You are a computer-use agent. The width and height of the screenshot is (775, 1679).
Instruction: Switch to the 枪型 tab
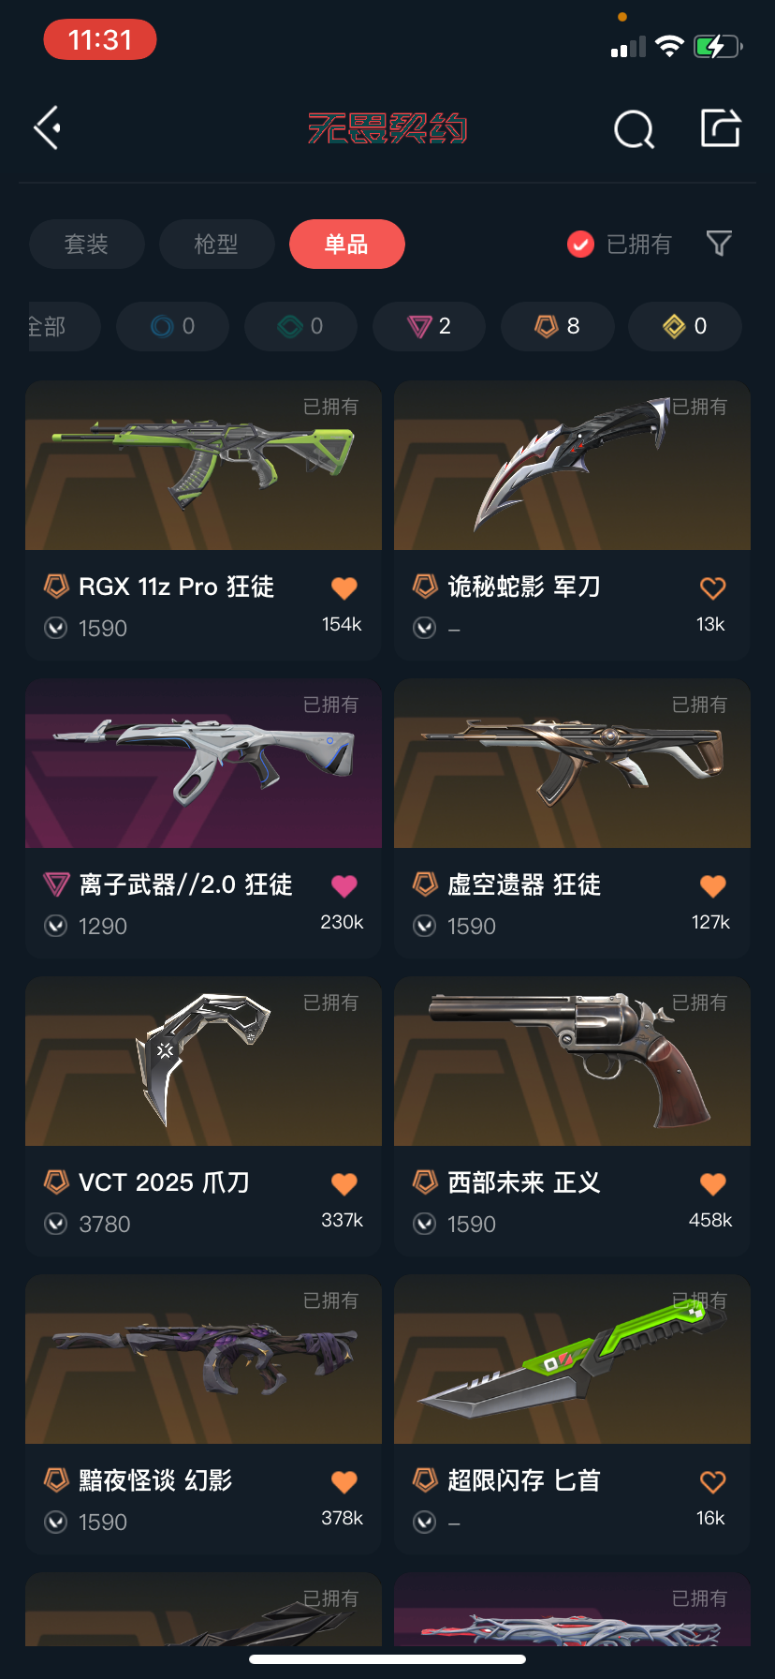(216, 245)
